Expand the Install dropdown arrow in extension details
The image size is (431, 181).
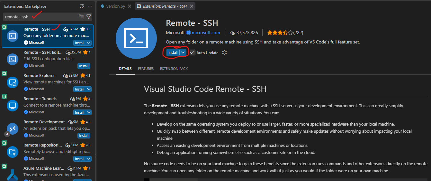183,52
